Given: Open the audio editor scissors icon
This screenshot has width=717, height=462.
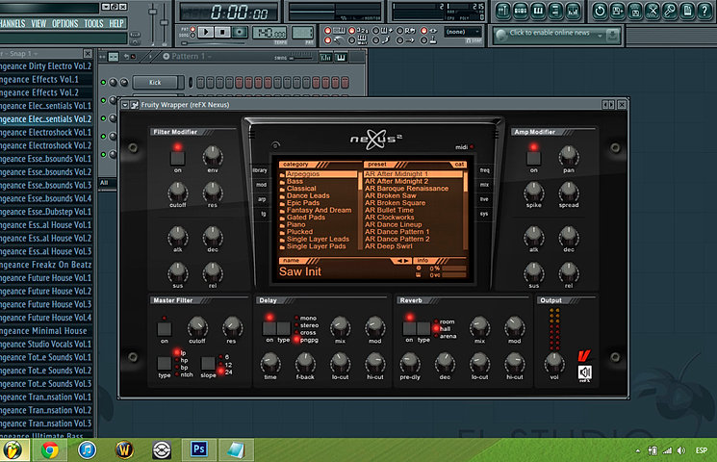Looking at the screenshot, I should coord(653,11).
